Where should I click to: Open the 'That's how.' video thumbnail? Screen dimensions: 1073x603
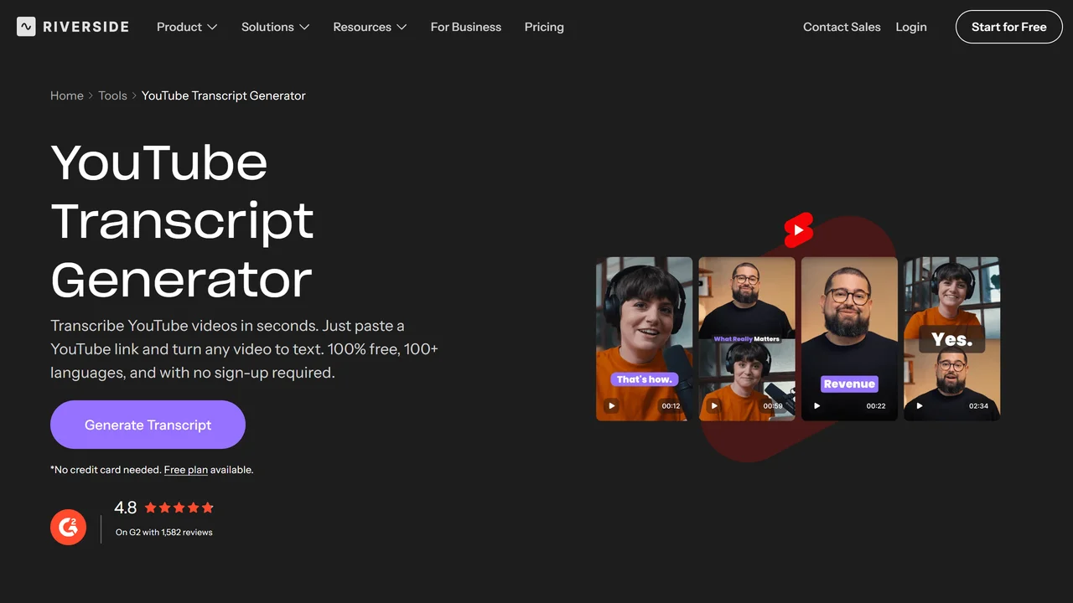click(x=645, y=338)
